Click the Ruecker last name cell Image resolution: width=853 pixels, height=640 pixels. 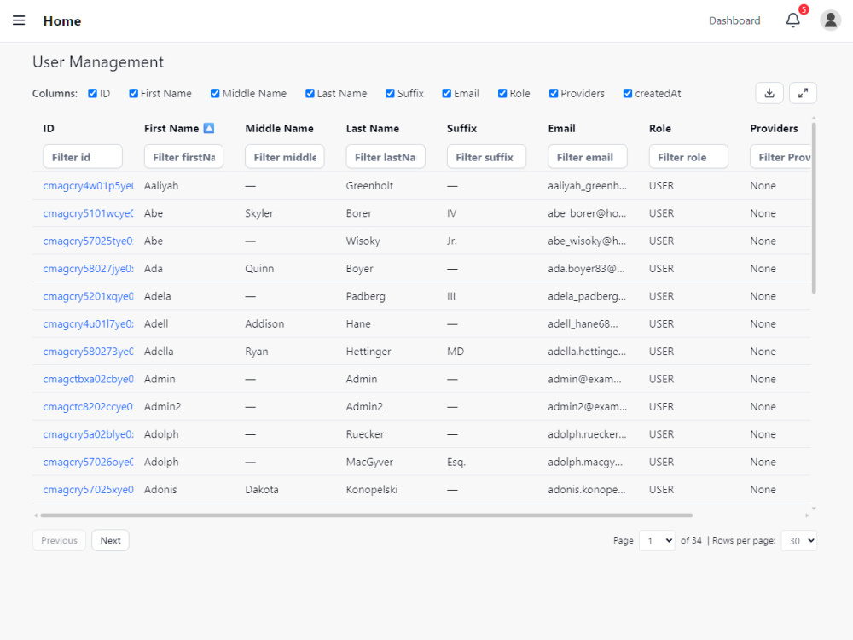(365, 434)
